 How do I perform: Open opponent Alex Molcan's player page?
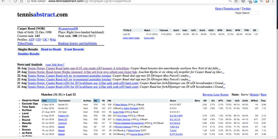point(122,105)
